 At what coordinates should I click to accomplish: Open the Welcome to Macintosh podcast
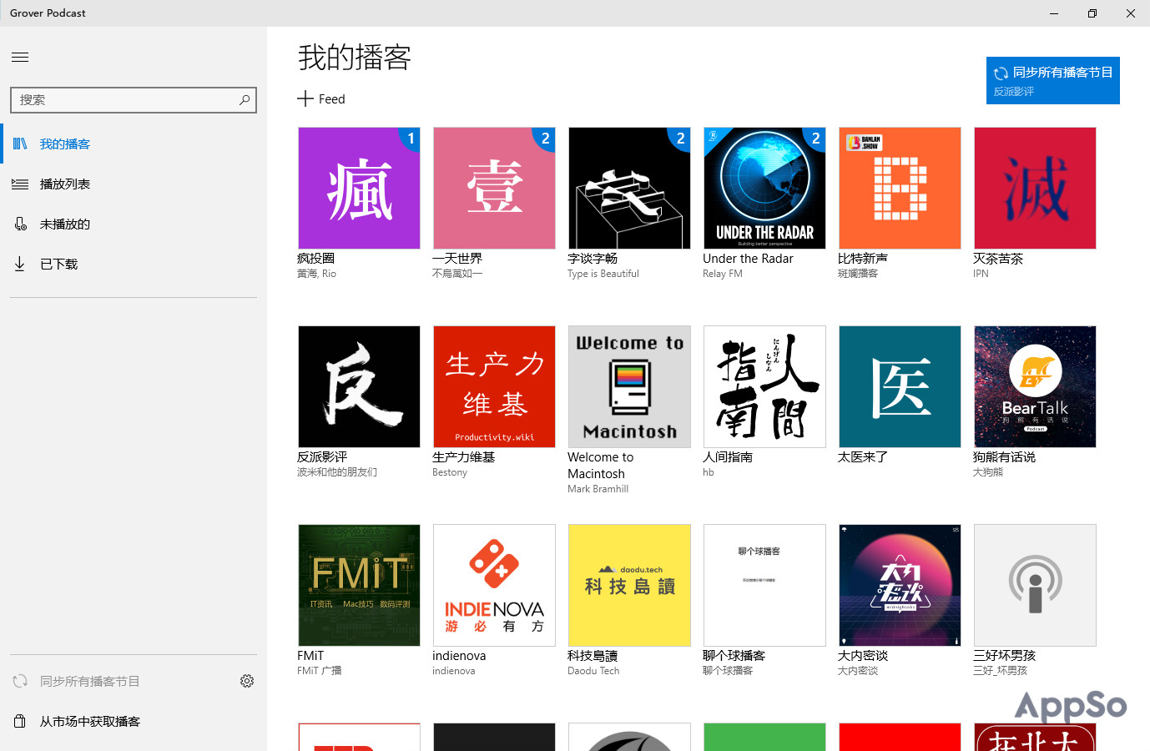tap(629, 386)
